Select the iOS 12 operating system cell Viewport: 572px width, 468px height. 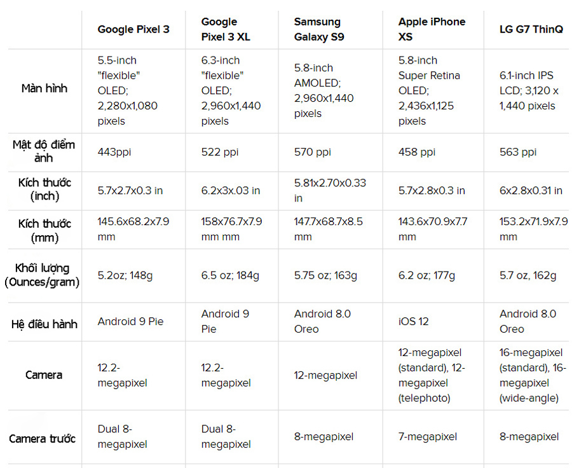pos(414,322)
